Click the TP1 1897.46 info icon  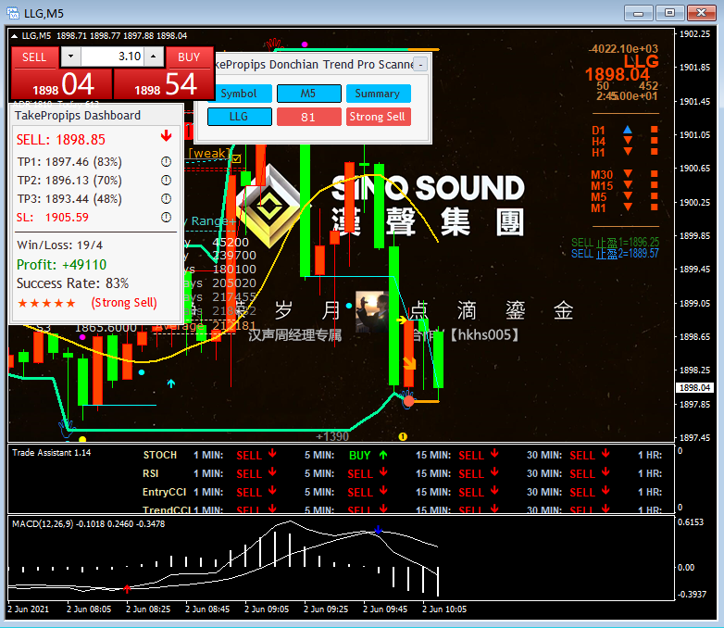pyautogui.click(x=167, y=162)
